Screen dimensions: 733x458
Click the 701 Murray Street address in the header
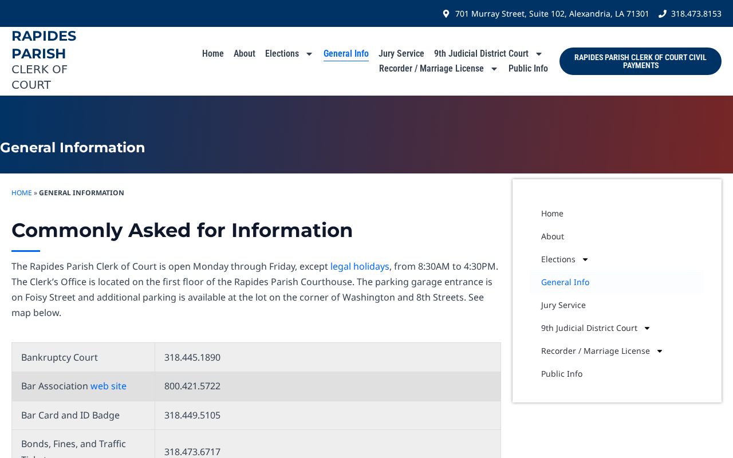coord(552,14)
